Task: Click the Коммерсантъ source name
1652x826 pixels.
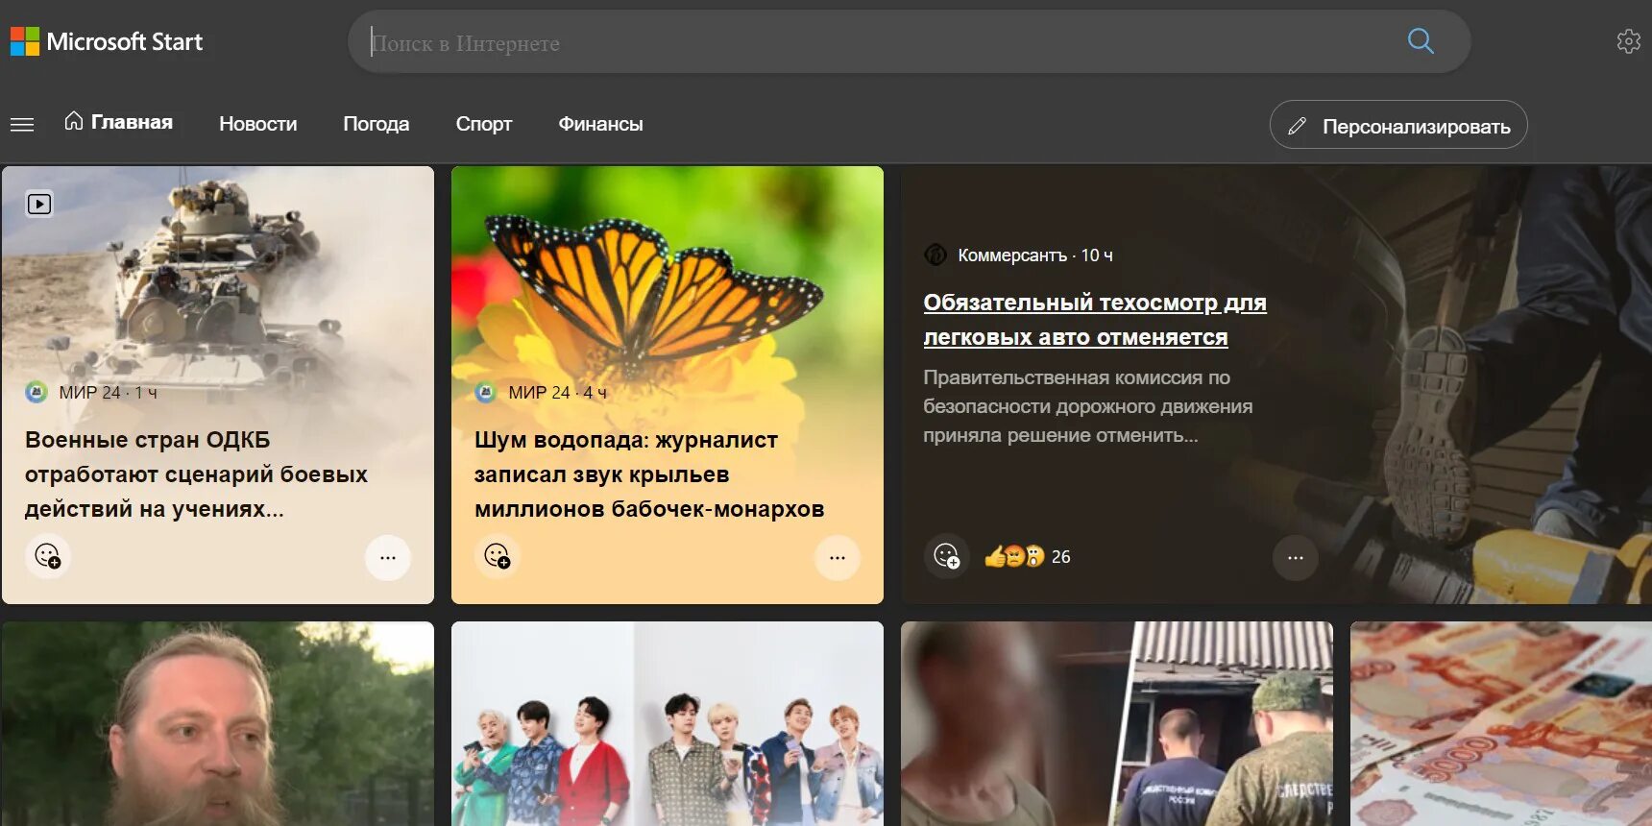Action: [1012, 255]
